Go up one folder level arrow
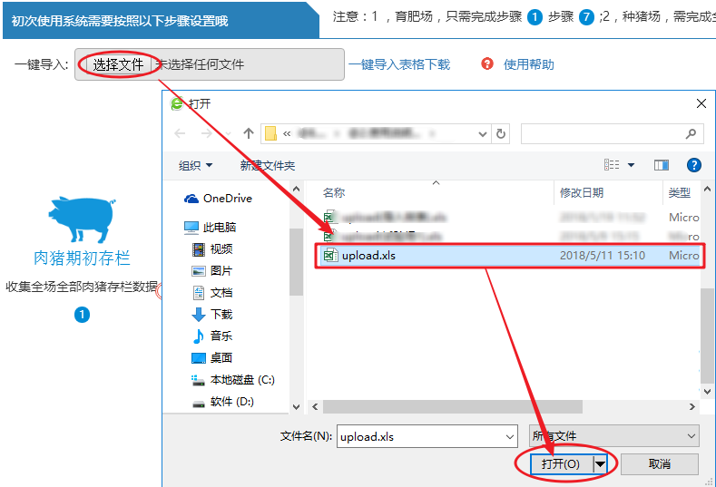This screenshot has width=716, height=487. coord(248,133)
